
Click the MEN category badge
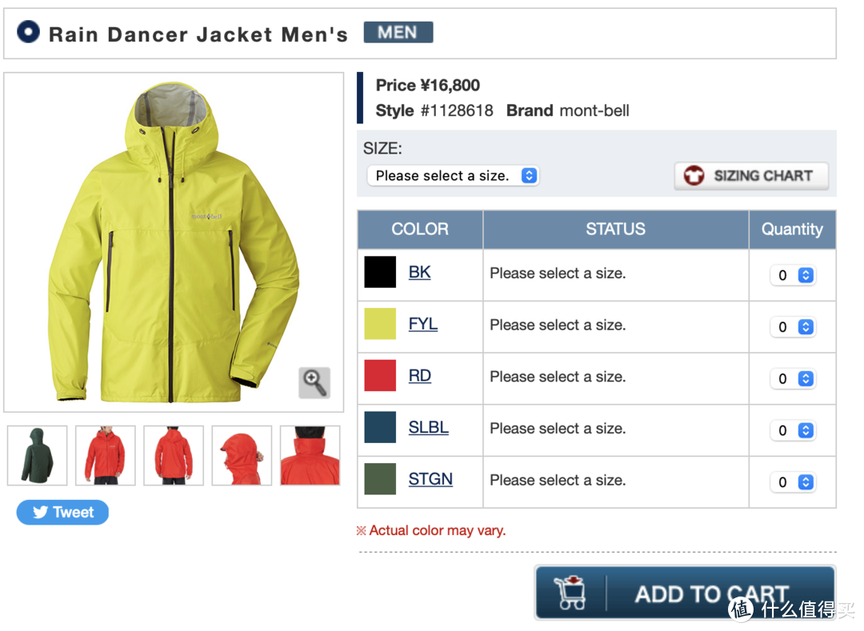click(398, 33)
